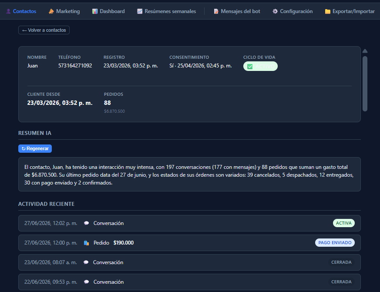Click the AI summary paragraph text
The image size is (380, 292).
point(189,175)
